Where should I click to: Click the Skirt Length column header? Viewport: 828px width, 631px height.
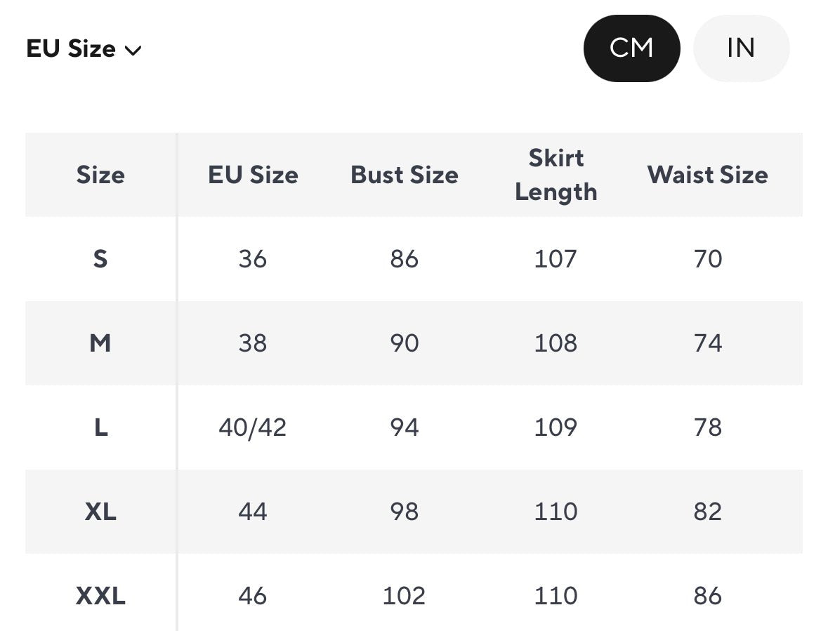point(556,175)
